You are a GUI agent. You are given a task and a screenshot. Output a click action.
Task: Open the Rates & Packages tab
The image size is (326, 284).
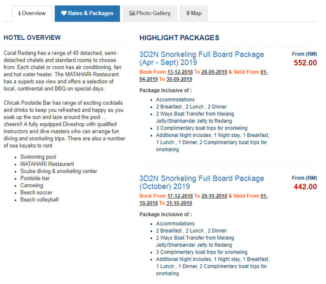(87, 14)
